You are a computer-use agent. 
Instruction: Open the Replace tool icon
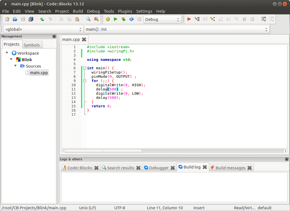(x=96, y=19)
